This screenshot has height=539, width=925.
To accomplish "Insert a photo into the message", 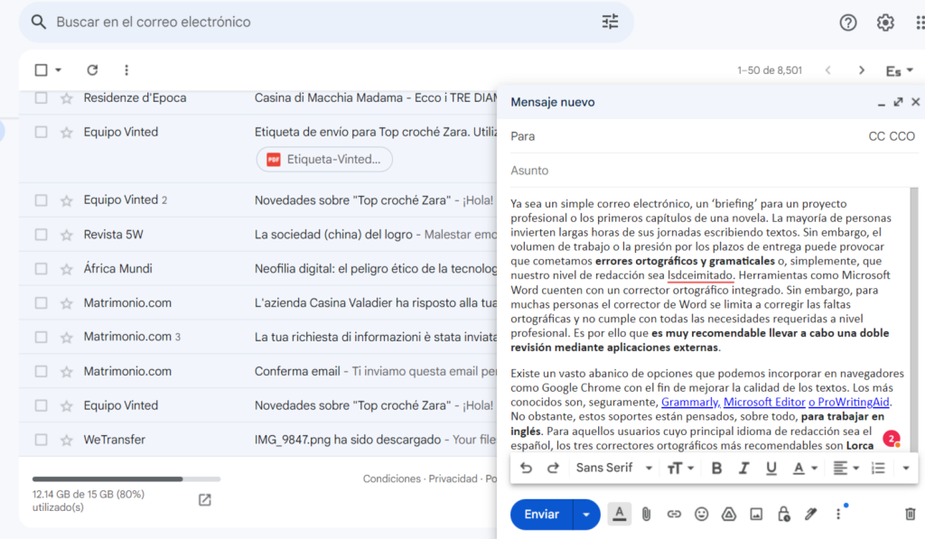I will coord(756,514).
